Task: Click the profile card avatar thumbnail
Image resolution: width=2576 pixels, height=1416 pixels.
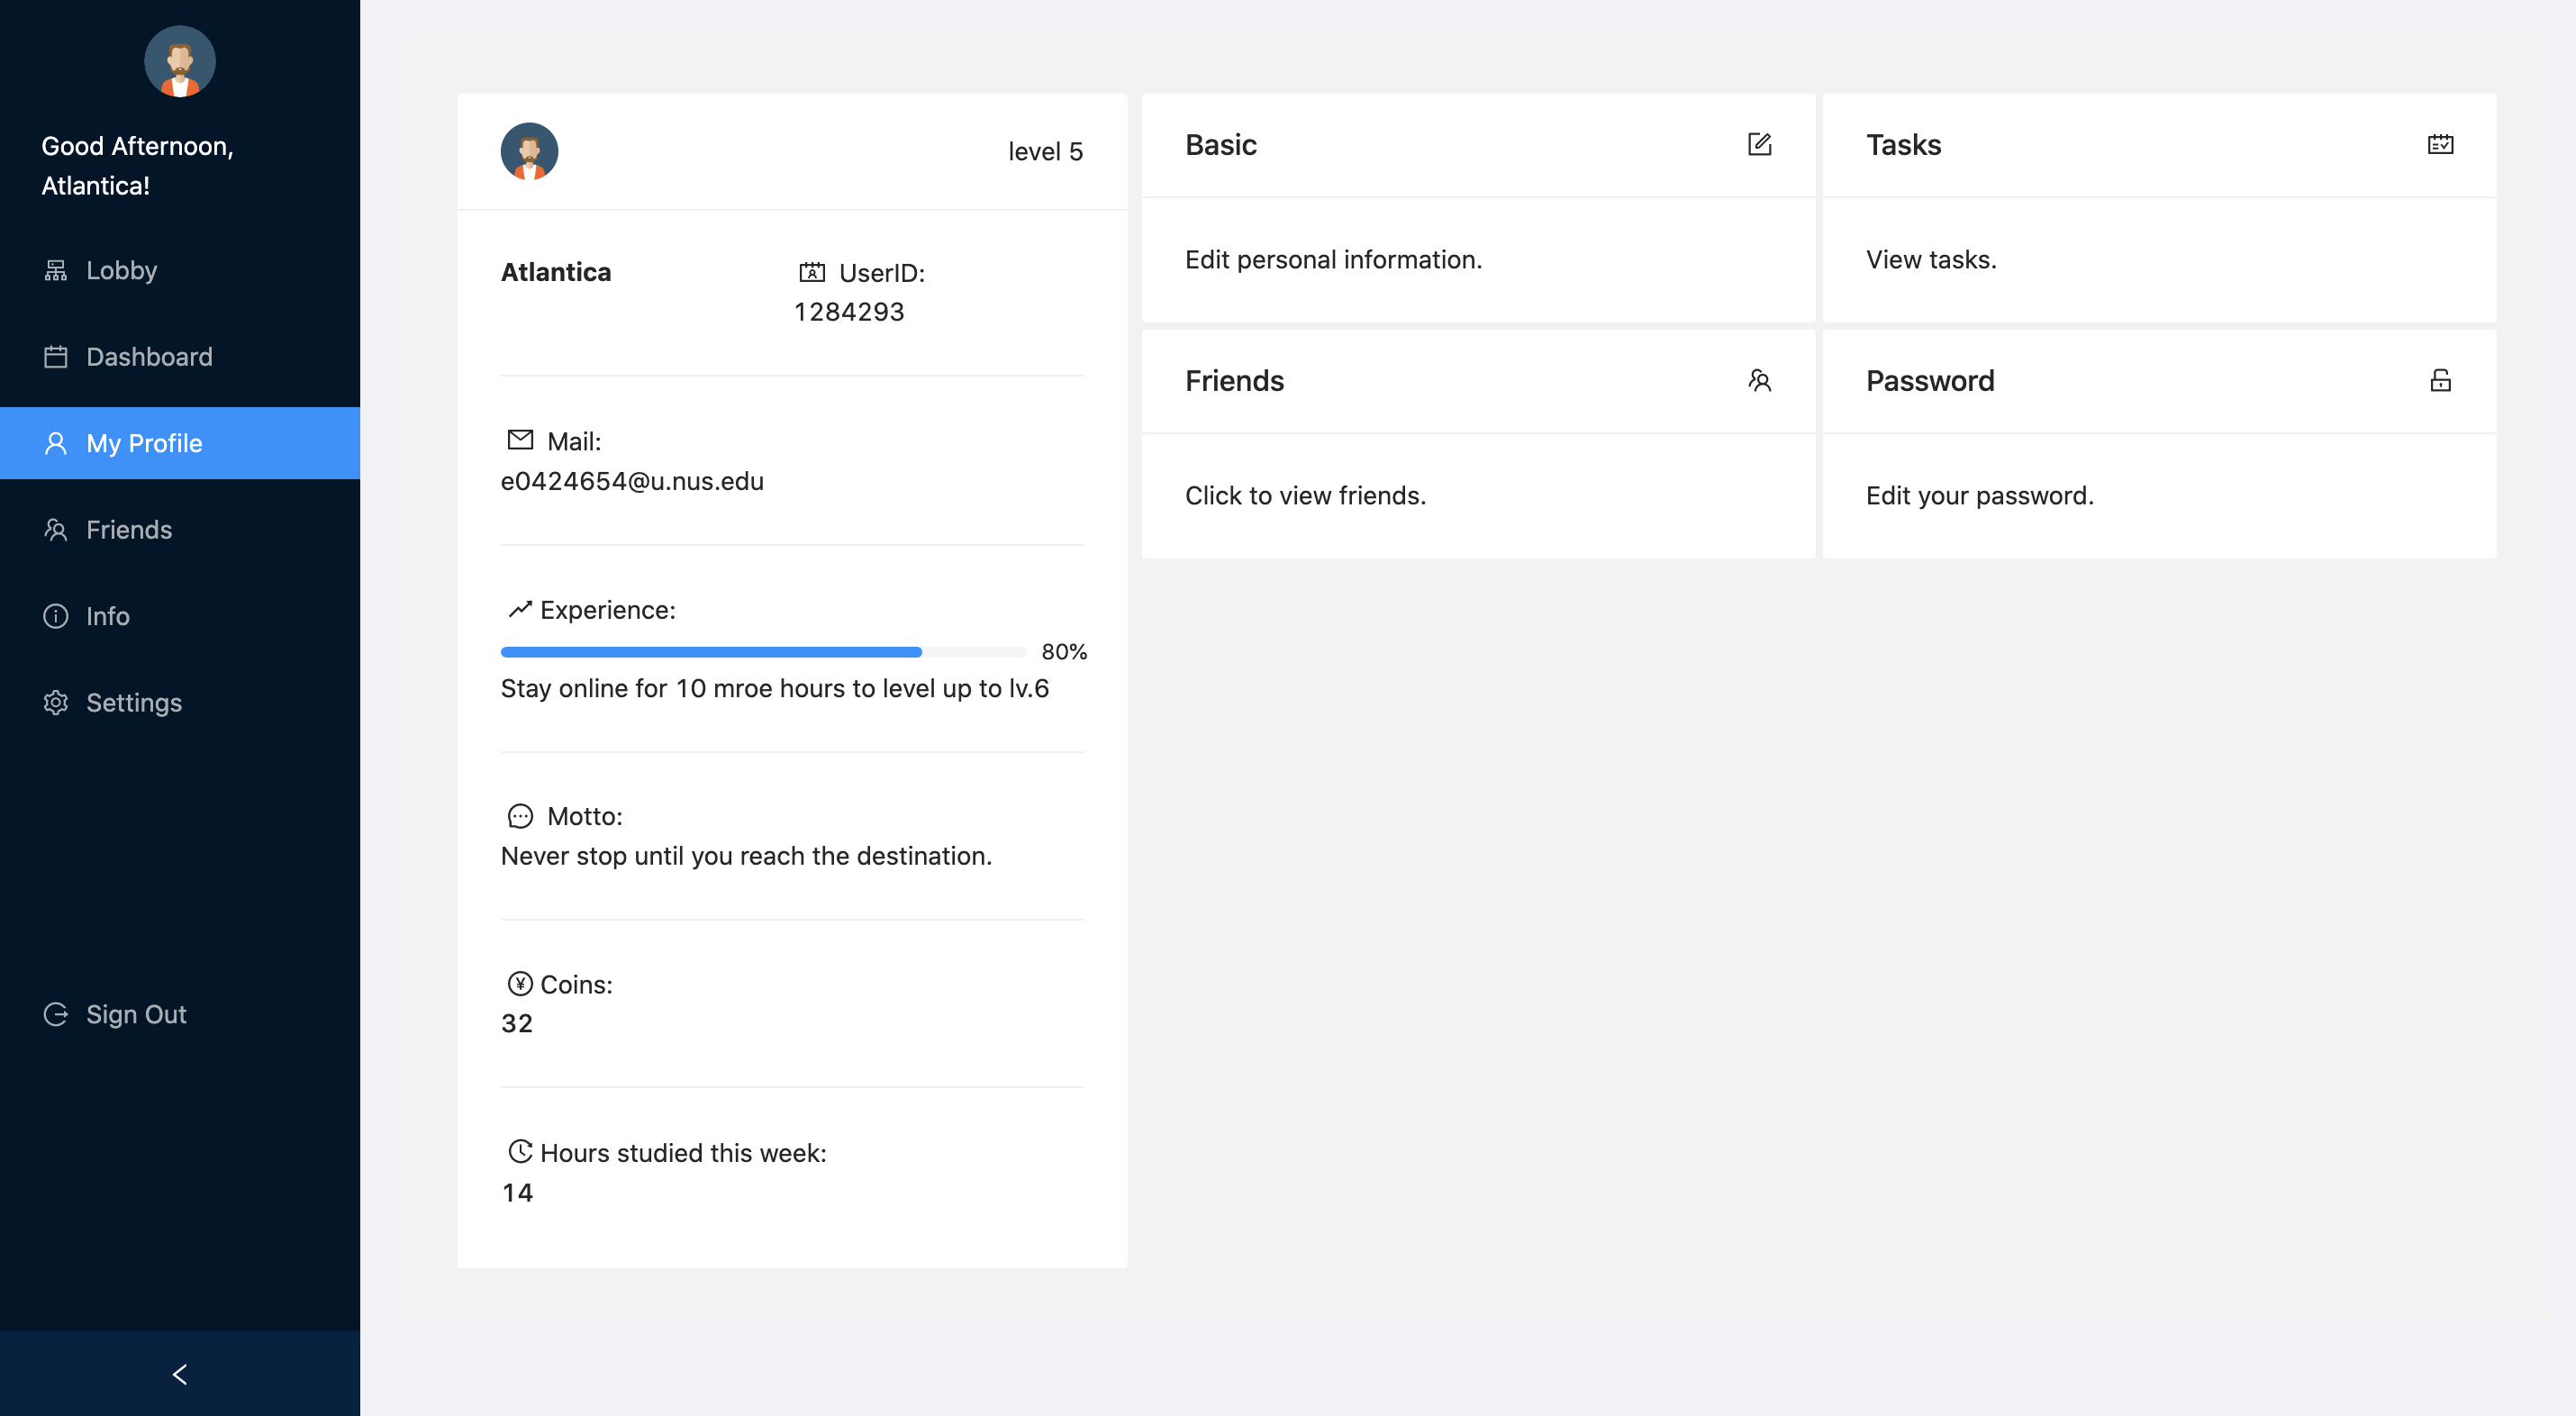Action: click(x=529, y=151)
